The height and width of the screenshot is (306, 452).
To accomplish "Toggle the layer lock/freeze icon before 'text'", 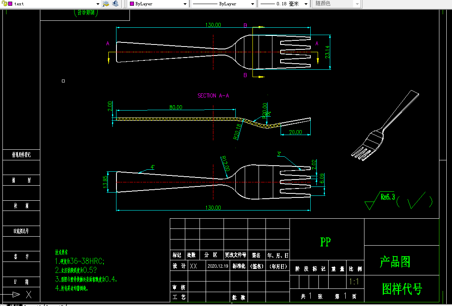I will pyautogui.click(x=4, y=4).
